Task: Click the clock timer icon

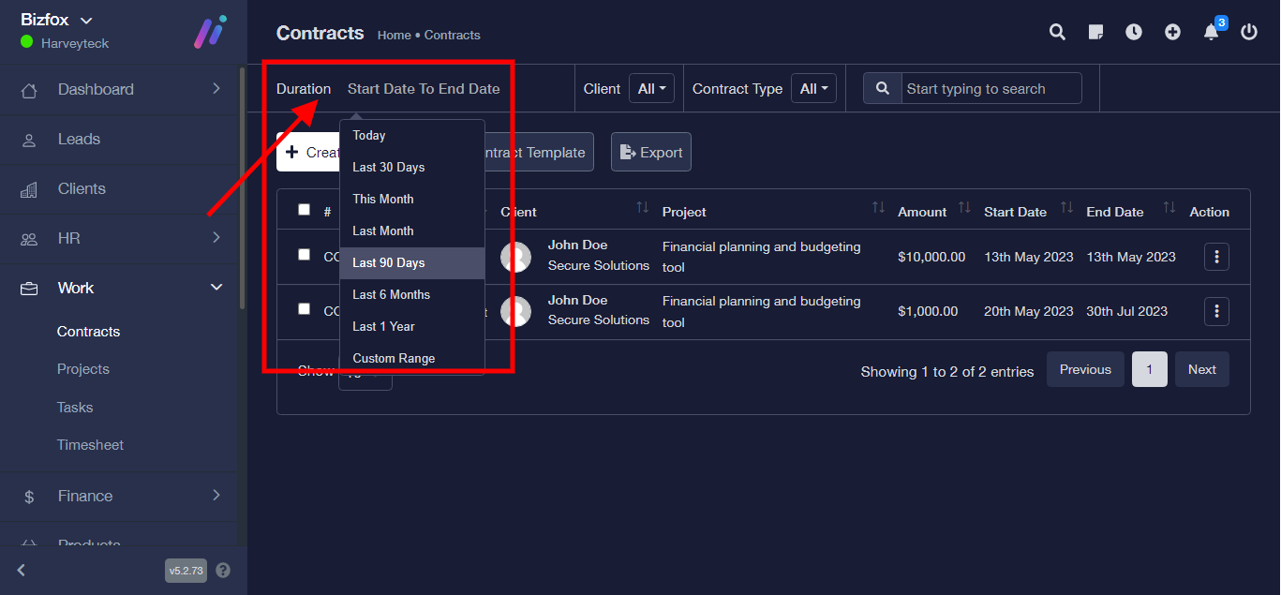Action: tap(1134, 33)
